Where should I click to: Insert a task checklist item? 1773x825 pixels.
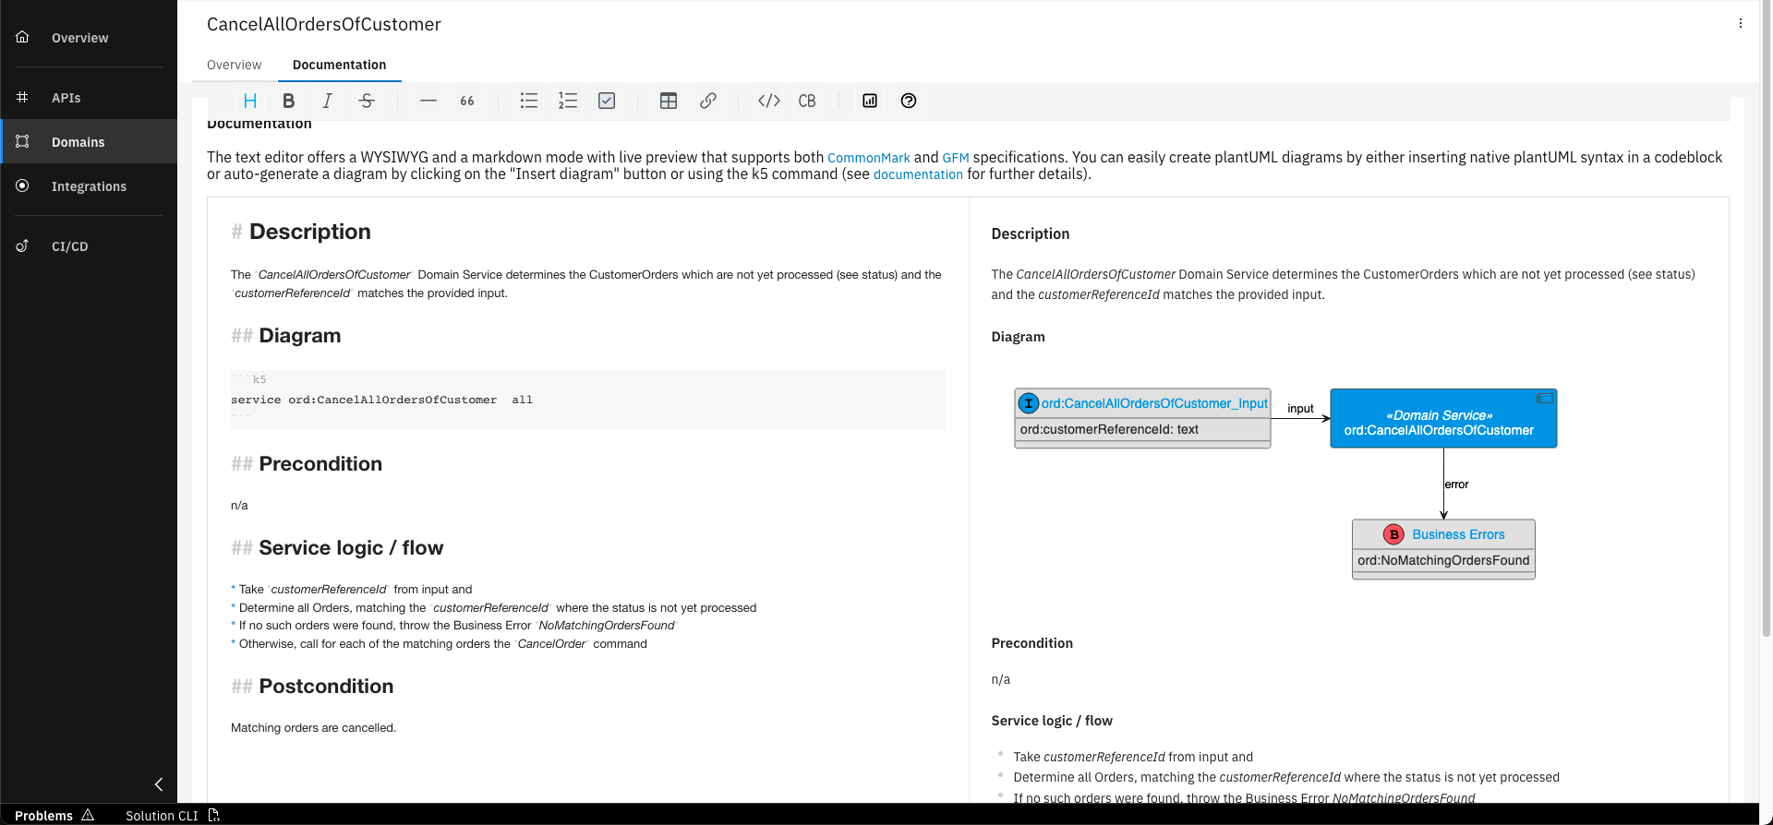[607, 101]
